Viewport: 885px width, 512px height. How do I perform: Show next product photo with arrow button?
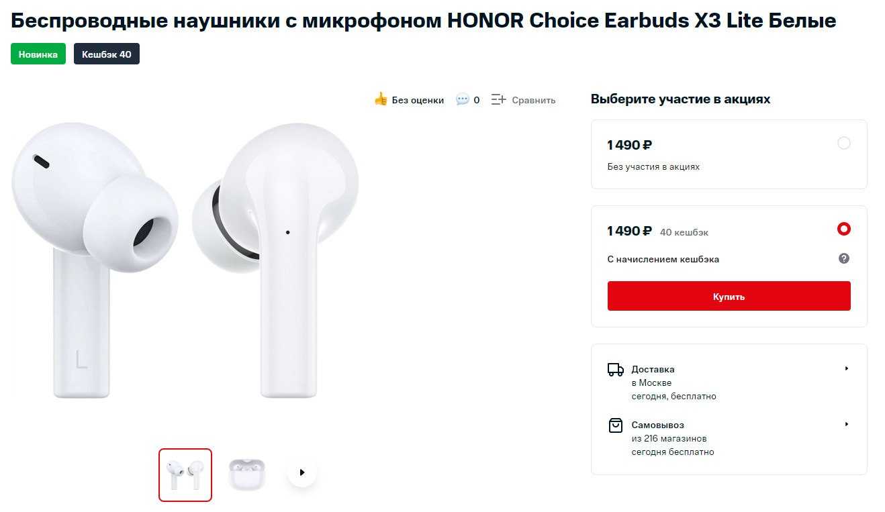coord(301,472)
